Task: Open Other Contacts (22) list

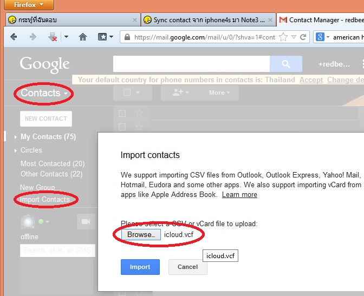Action: 51,174
